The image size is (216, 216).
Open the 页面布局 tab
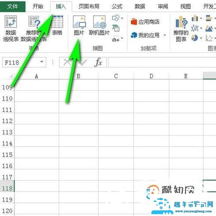click(89, 6)
